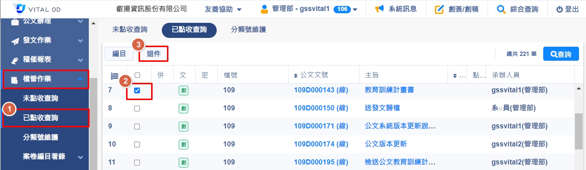Screen dimensions: 586x170
Task: Switch to the 分類號維護 tab
Action: pyautogui.click(x=248, y=30)
